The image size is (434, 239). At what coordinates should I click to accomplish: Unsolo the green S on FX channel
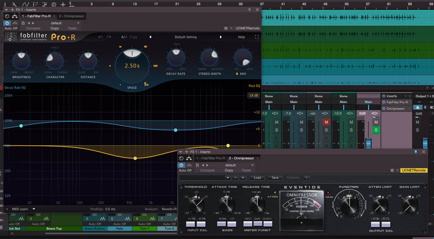(x=376, y=130)
